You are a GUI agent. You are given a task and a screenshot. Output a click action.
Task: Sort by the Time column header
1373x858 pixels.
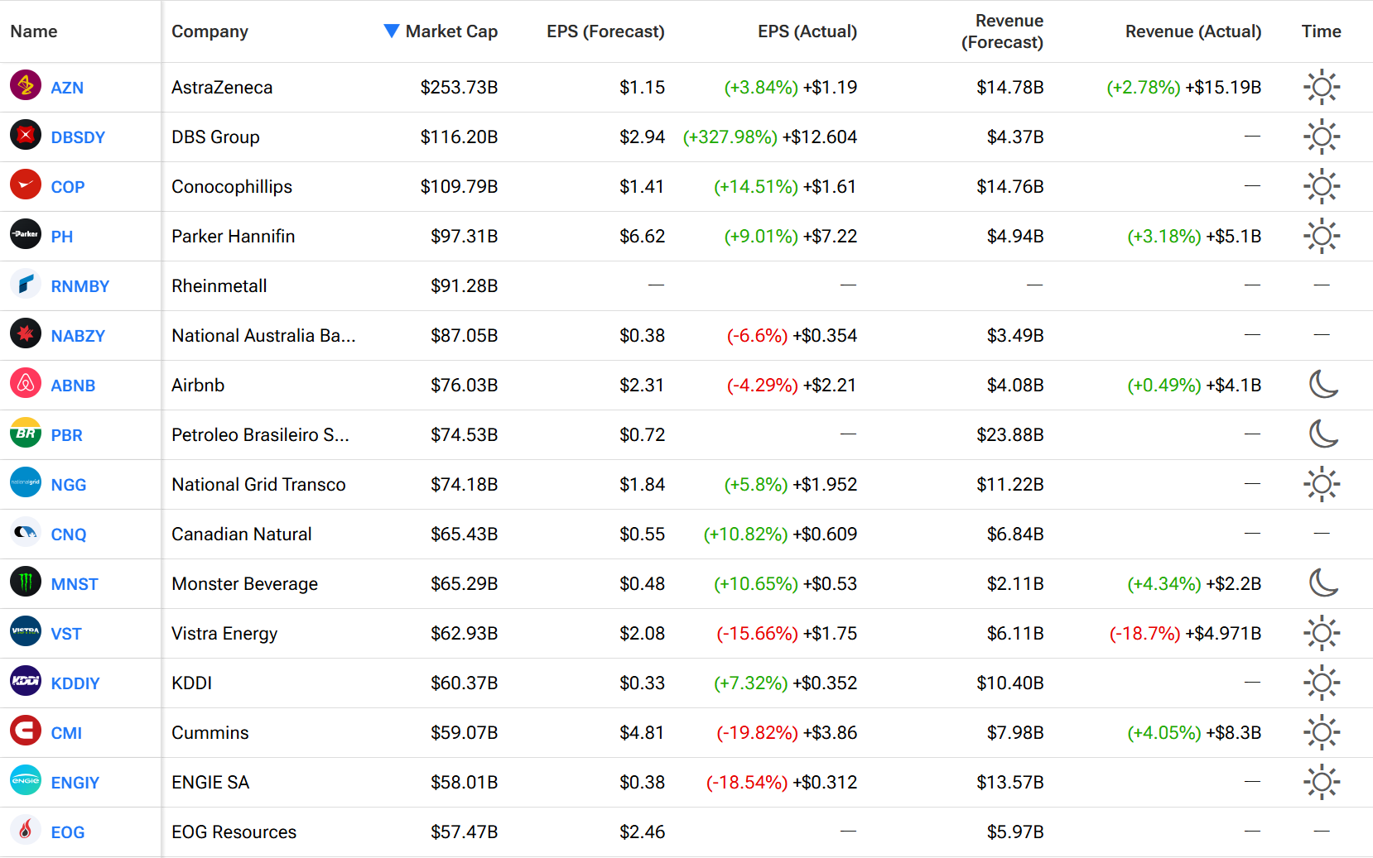[x=1321, y=31]
